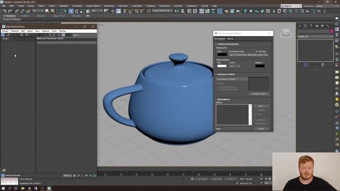Toggle the Percent Snap icon

coord(137,11)
